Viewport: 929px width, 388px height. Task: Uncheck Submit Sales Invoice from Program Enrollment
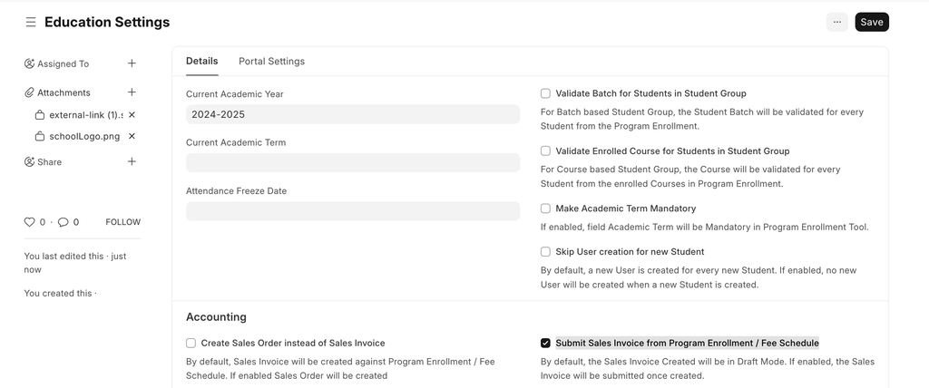pyautogui.click(x=545, y=343)
